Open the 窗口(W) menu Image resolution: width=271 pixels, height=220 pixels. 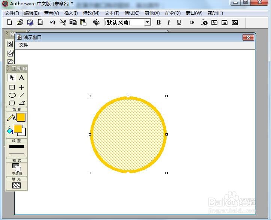[x=194, y=13]
